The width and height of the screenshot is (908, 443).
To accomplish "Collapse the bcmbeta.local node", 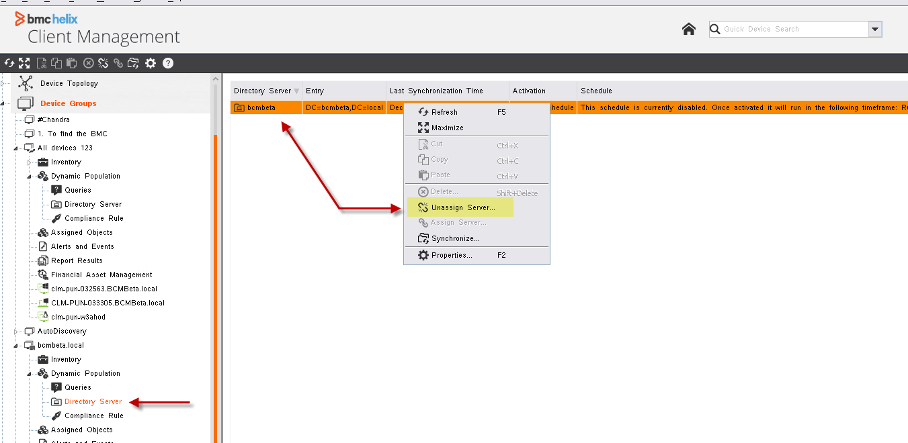I will (x=16, y=345).
